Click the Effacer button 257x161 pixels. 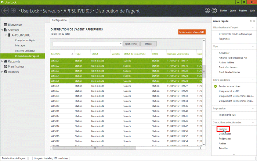coord(148,44)
